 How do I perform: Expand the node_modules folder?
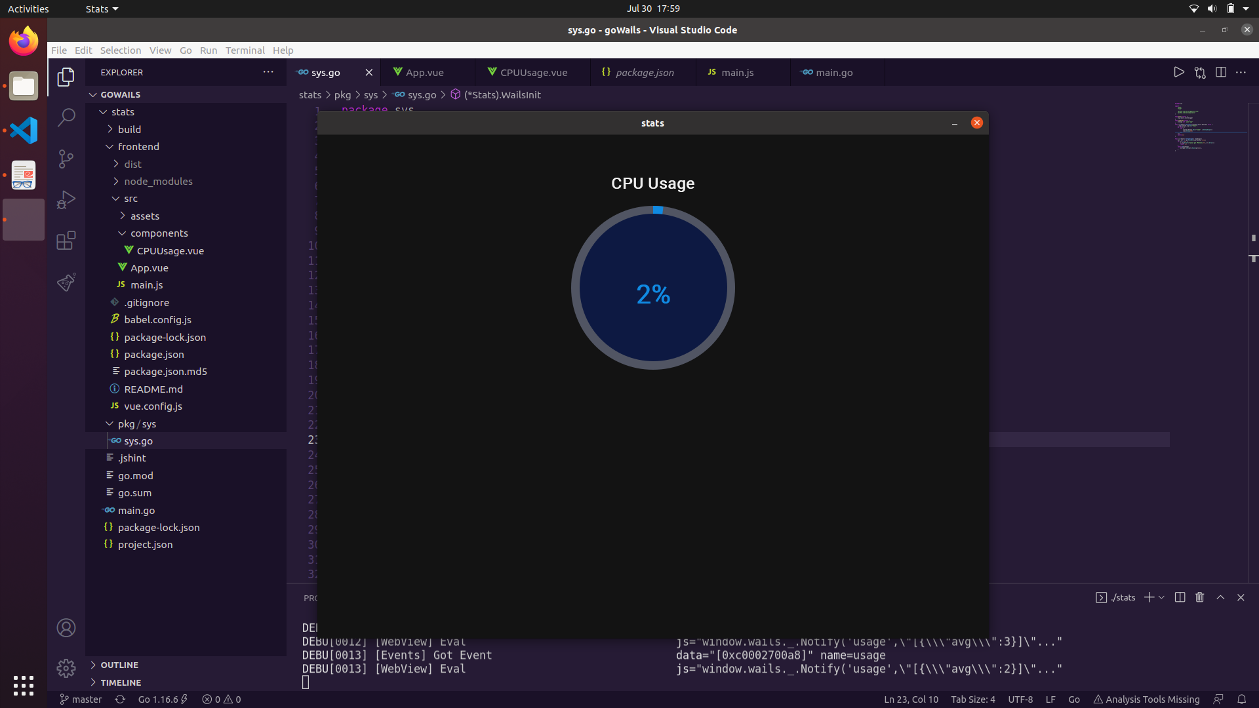point(158,182)
